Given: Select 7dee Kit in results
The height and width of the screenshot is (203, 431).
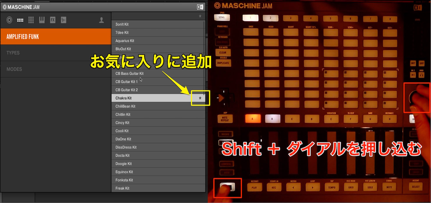Looking at the screenshot, I should coord(158,32).
